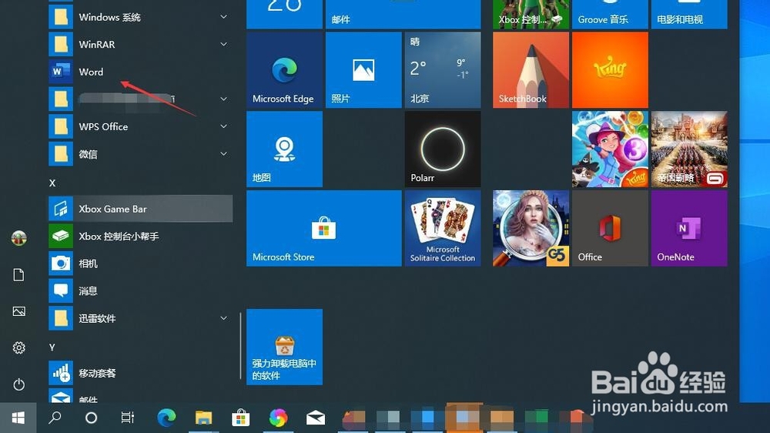Open the 相机 camera app

point(140,263)
